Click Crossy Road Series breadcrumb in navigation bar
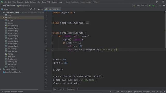Viewport: 166px width, 93px height. [x=8, y=6]
